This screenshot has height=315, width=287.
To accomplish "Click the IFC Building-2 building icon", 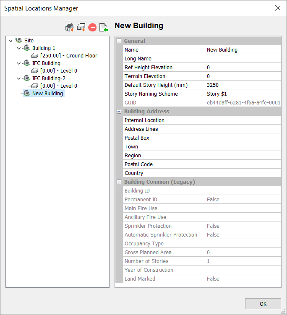I will click(x=27, y=78).
